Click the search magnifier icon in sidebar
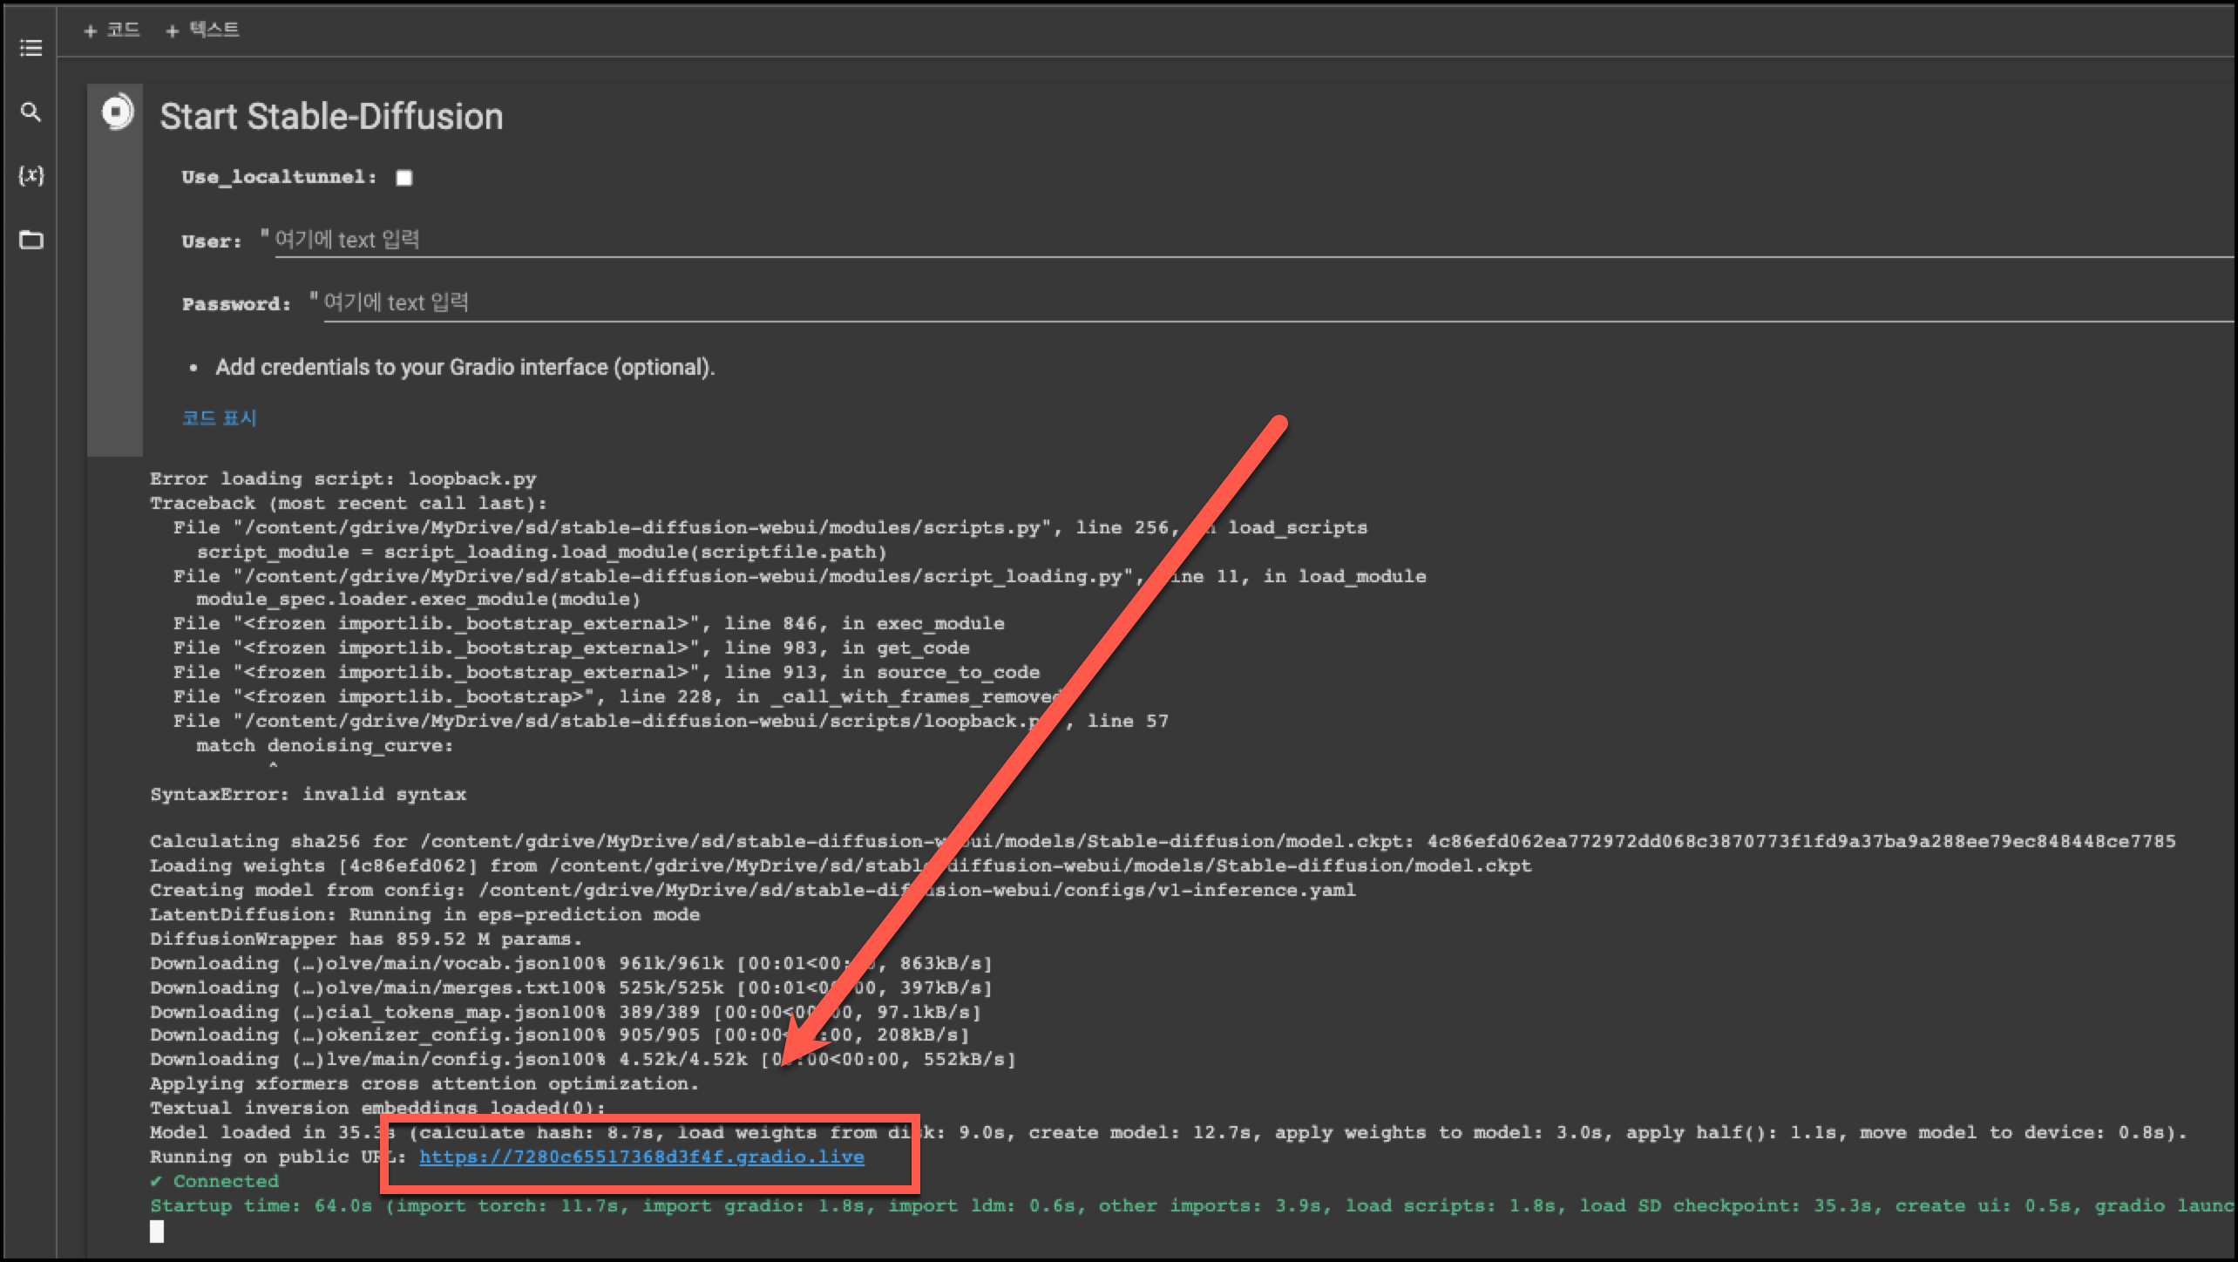Screen dimensions: 2238x1262 tap(31, 112)
